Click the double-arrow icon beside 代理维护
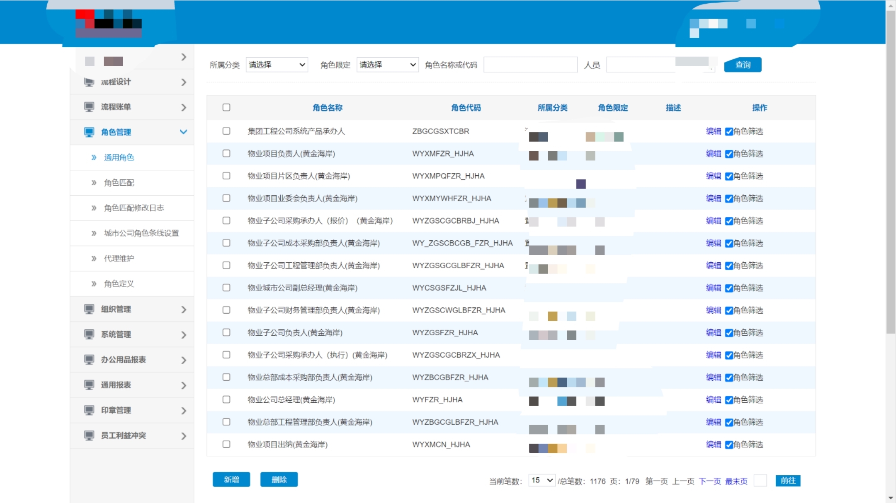 (94, 259)
